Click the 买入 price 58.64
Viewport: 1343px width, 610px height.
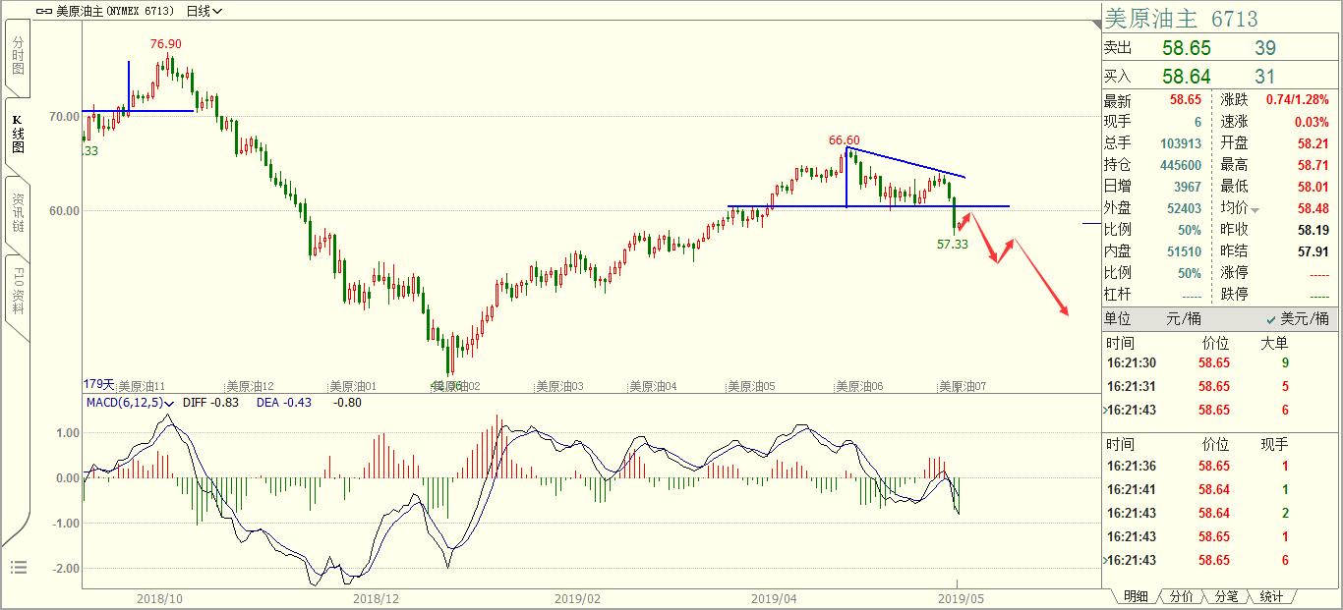[1186, 76]
